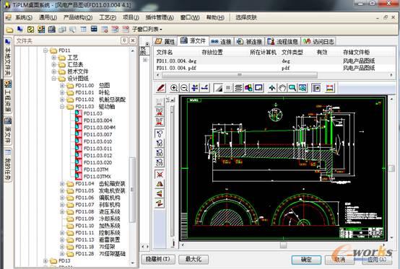Image resolution: width=400 pixels, height=269 pixels.
Task: Click the red pen markup tool
Action: tap(161, 88)
